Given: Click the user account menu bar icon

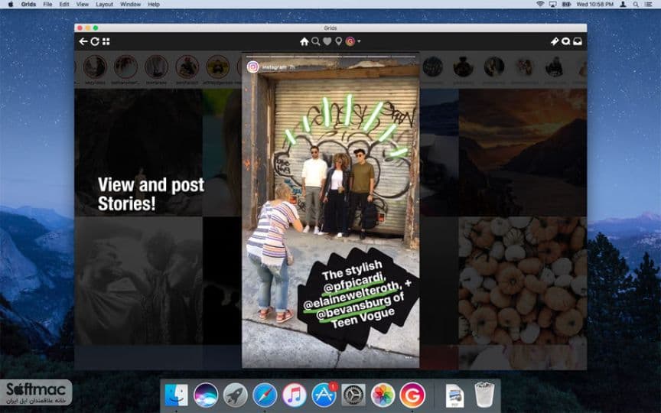Looking at the screenshot, I should pos(623,5).
